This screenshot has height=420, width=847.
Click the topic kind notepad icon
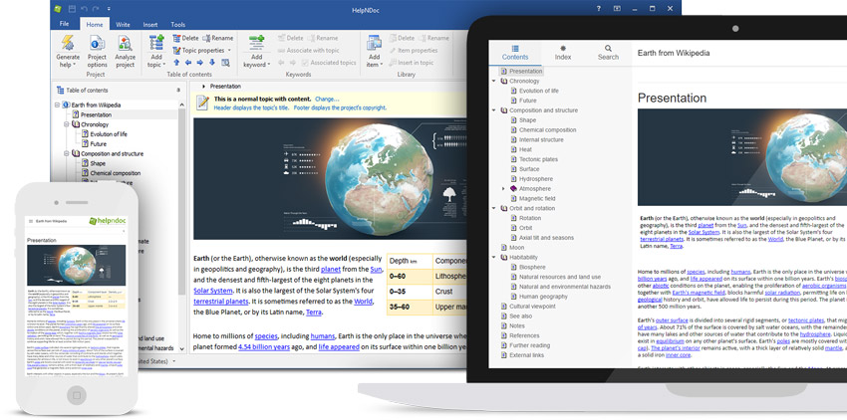tap(202, 103)
